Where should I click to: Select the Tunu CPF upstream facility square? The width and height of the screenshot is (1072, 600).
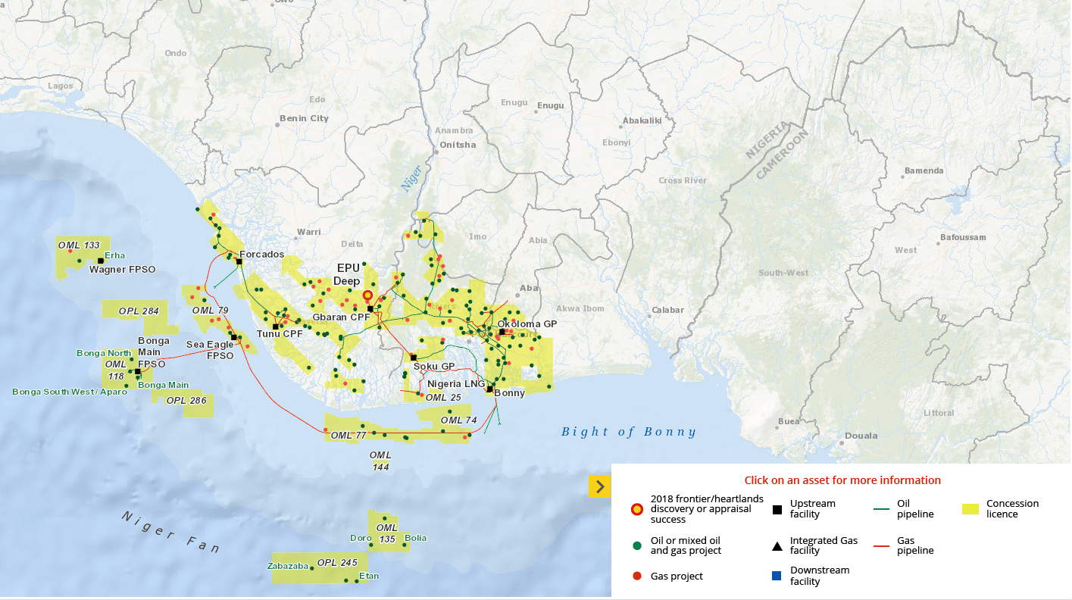(x=276, y=327)
